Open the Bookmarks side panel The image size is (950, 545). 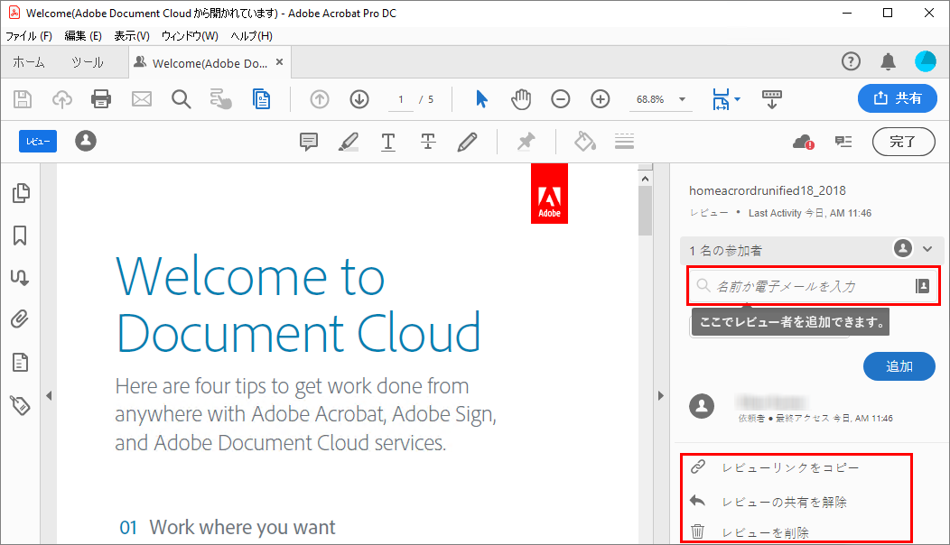coord(20,236)
